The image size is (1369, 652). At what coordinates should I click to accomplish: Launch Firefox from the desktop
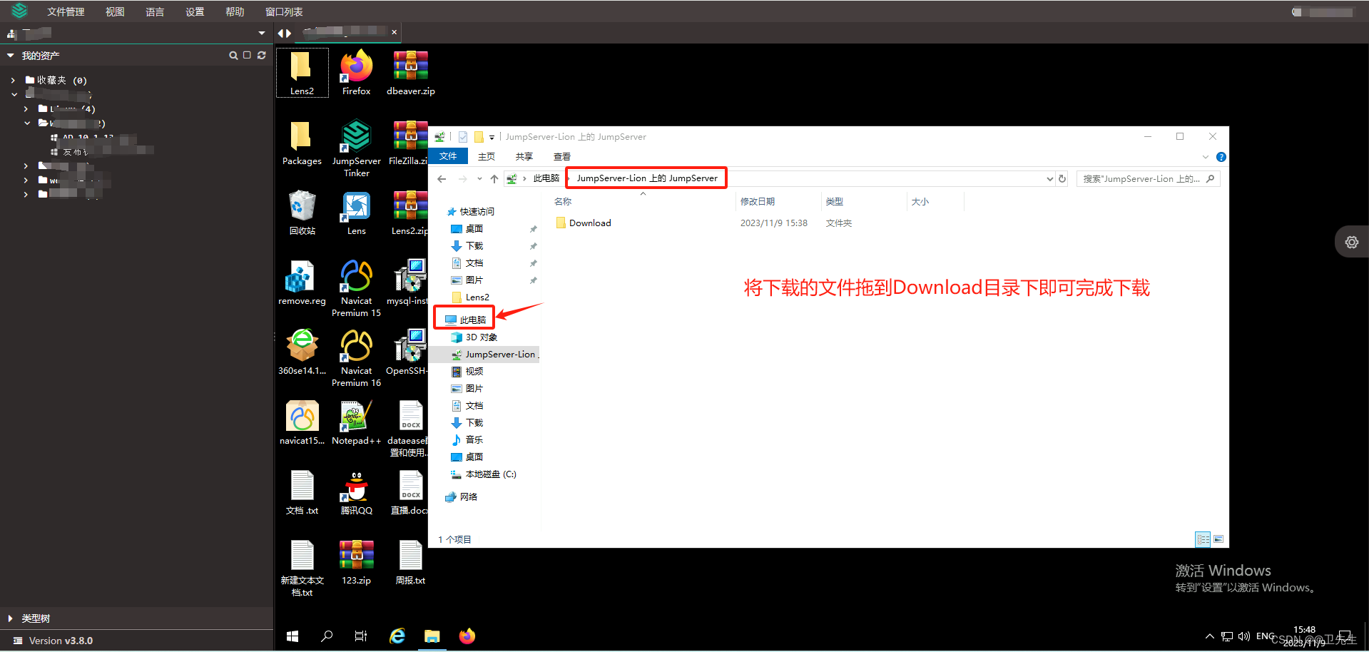[355, 68]
